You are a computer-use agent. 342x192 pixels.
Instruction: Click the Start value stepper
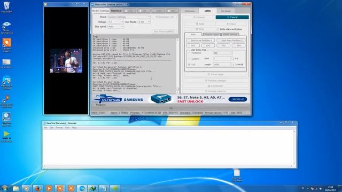point(232,59)
